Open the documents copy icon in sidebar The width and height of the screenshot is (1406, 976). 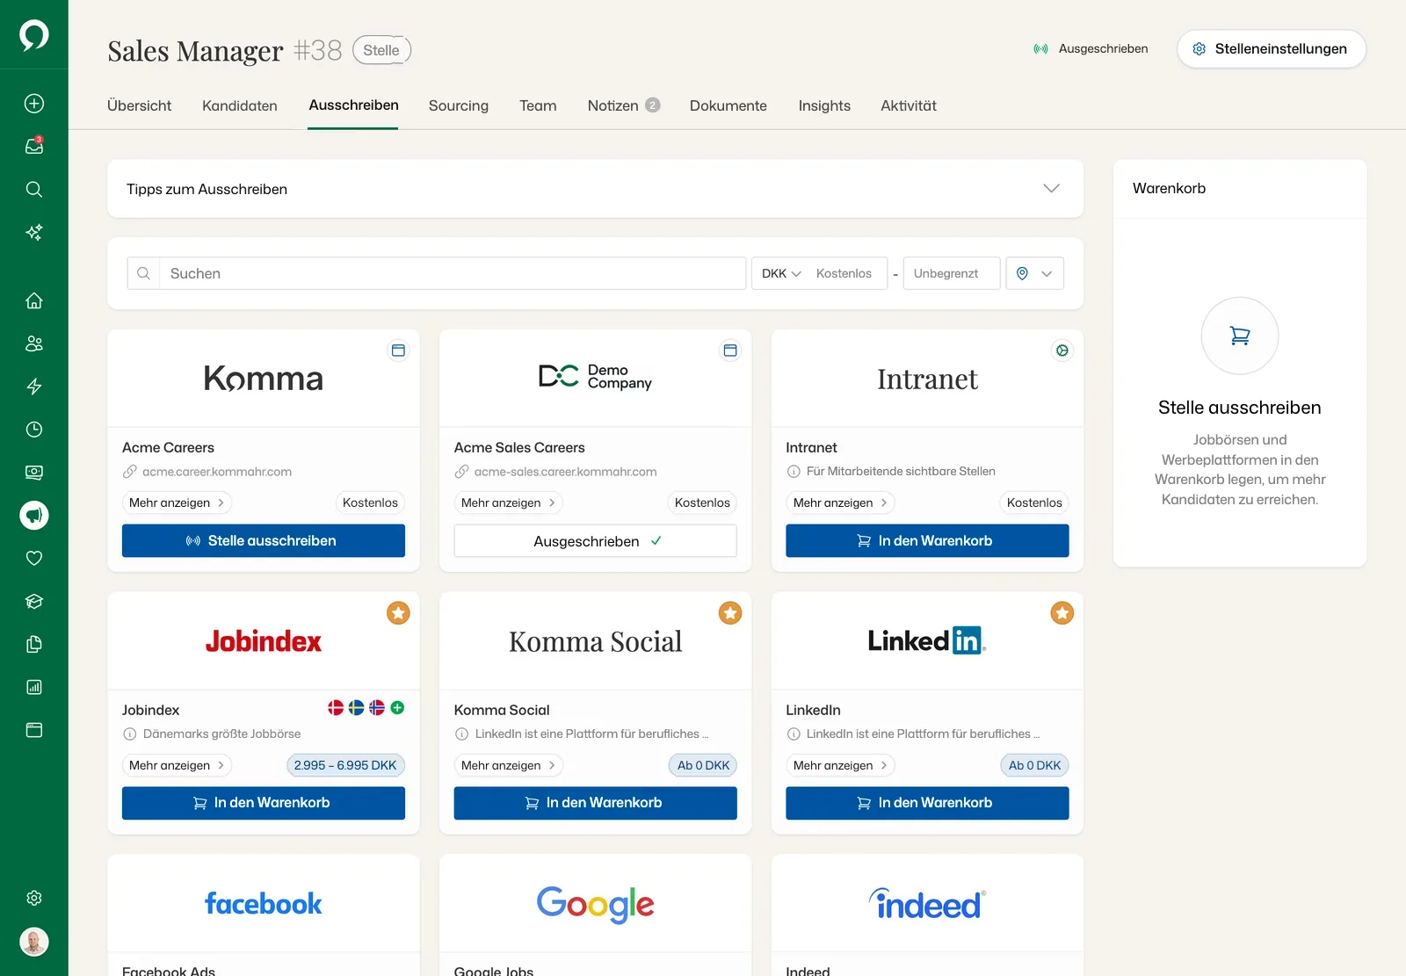point(34,644)
